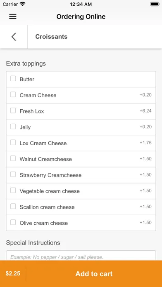The height and width of the screenshot is (287, 162).
Task: Check the Scallion cream cheese box
Action: [13, 207]
